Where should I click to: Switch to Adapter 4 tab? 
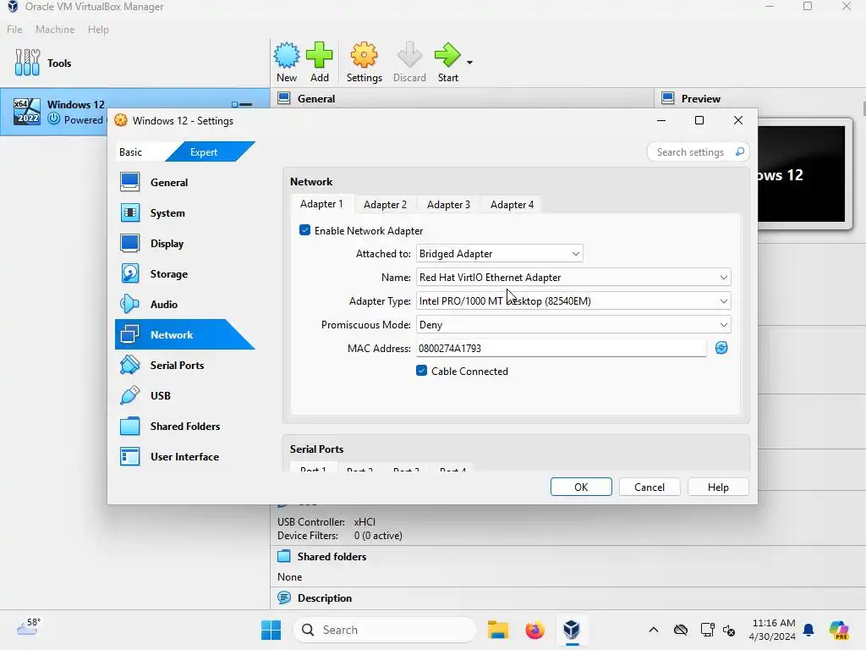click(x=512, y=205)
